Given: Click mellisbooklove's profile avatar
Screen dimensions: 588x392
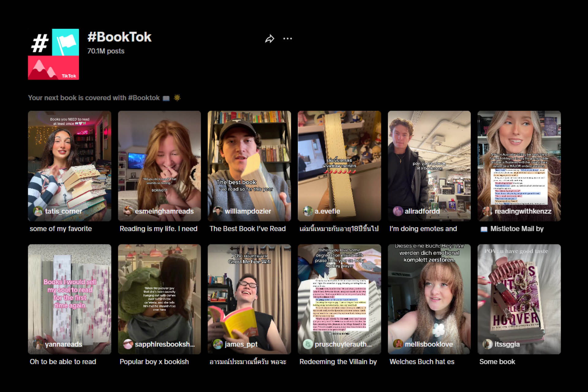Looking at the screenshot, I should [398, 344].
